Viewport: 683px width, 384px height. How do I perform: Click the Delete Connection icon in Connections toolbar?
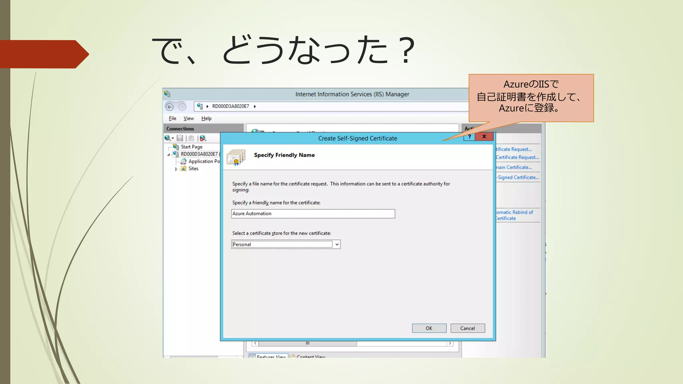[x=203, y=138]
